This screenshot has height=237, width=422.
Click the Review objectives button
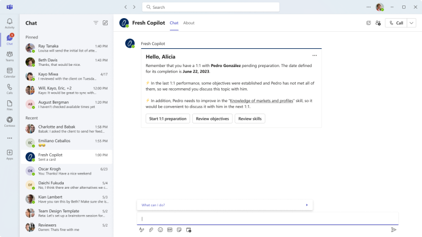212,119
